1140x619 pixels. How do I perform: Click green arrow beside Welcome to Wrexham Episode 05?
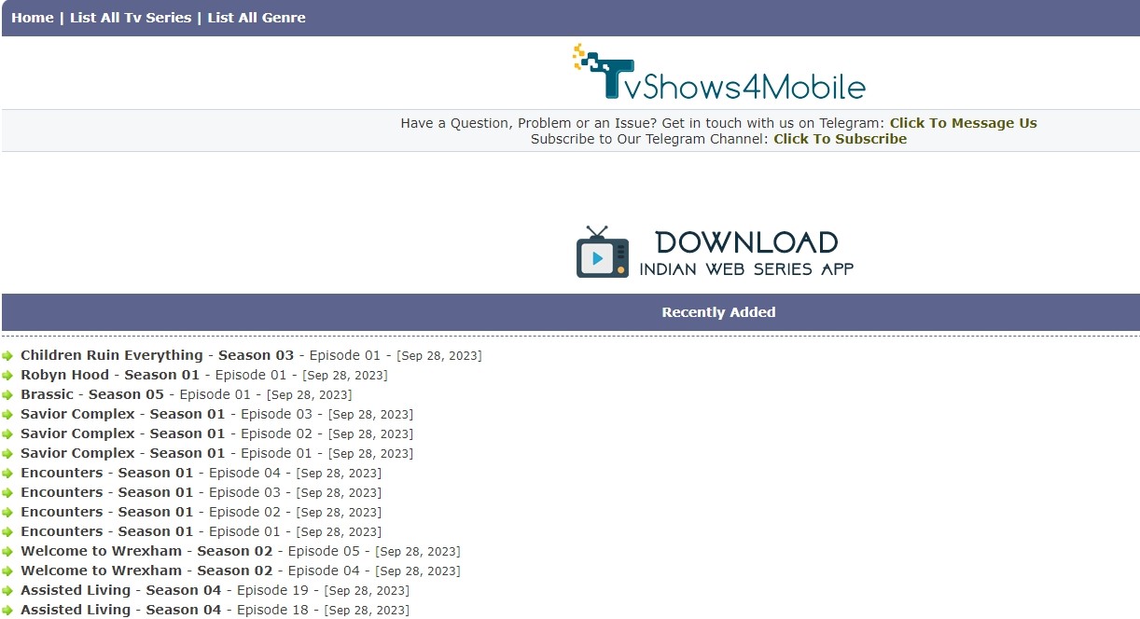[7, 552]
